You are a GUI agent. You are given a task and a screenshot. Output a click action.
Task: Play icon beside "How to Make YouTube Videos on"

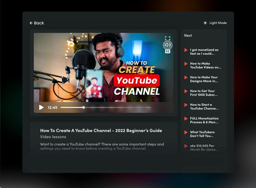click(x=186, y=64)
